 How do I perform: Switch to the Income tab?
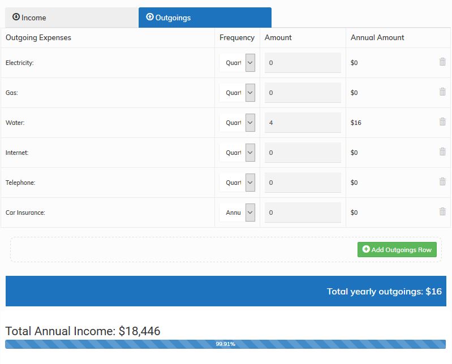pos(72,18)
